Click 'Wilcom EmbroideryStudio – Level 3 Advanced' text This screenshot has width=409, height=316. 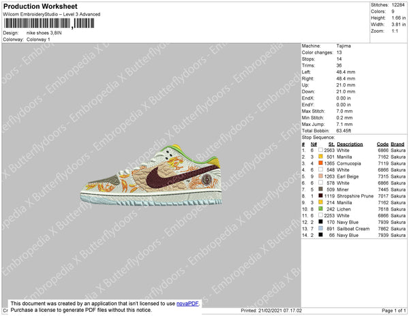pos(52,14)
